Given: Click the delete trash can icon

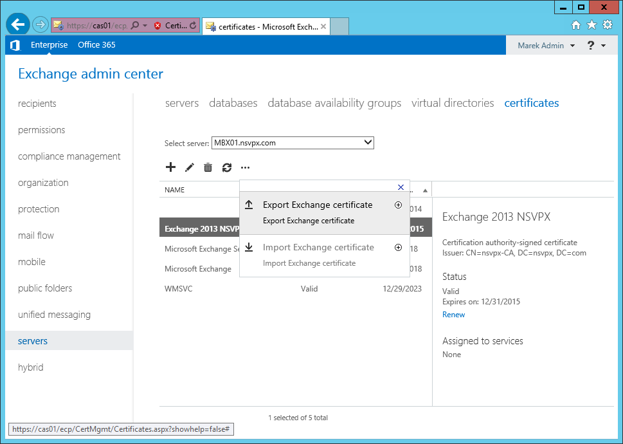Looking at the screenshot, I should 208,167.
